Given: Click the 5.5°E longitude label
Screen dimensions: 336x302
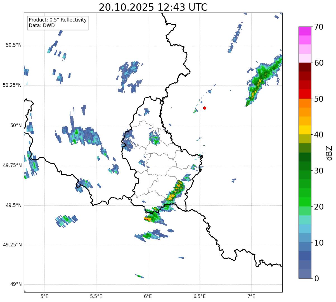Looking at the screenshot, I should [96, 296].
